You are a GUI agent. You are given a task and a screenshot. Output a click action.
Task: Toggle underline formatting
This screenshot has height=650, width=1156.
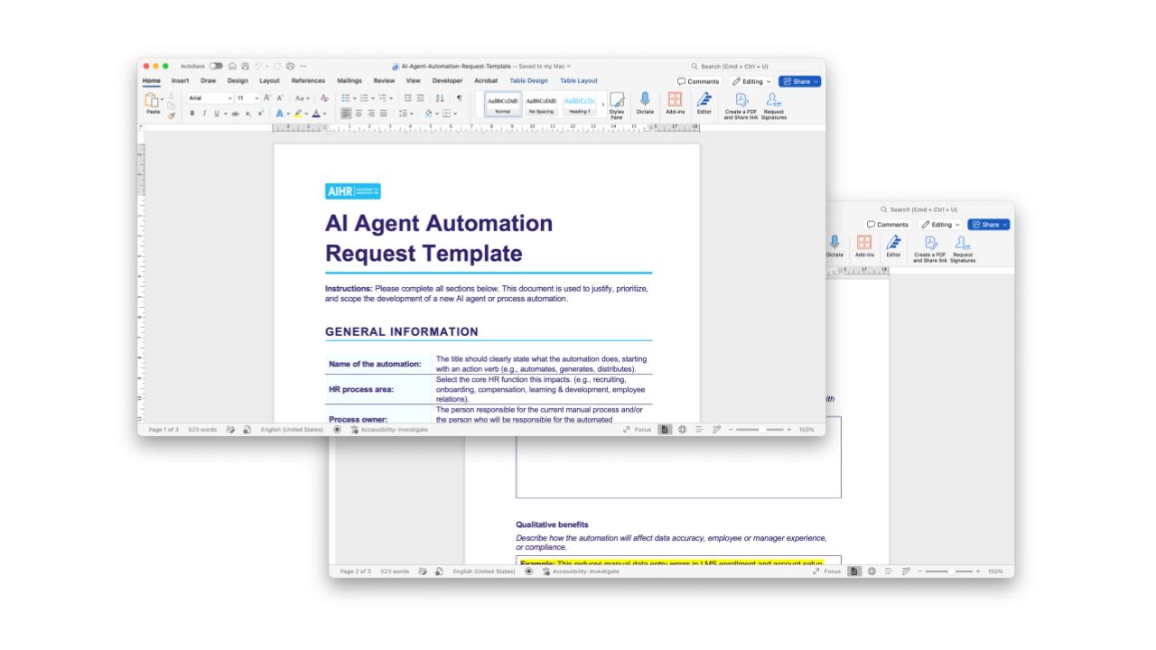[x=215, y=114]
